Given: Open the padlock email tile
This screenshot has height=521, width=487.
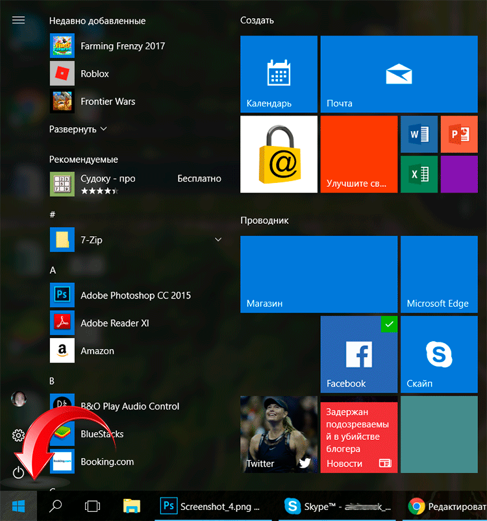Looking at the screenshot, I should (279, 154).
